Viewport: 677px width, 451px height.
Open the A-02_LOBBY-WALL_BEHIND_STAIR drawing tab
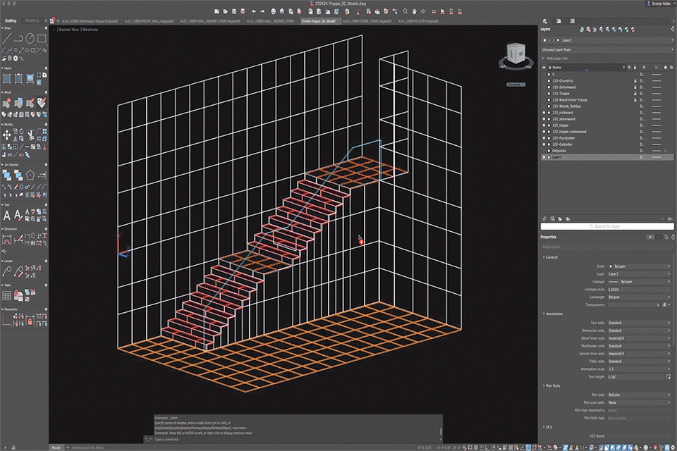(271, 21)
